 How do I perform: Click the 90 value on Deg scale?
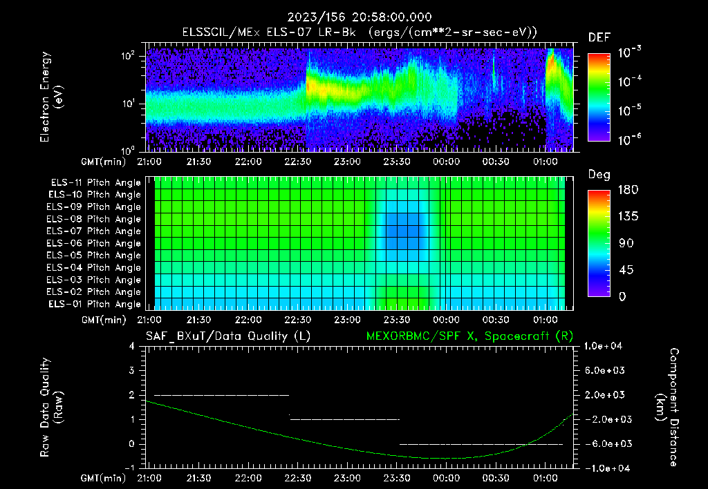tap(626, 244)
